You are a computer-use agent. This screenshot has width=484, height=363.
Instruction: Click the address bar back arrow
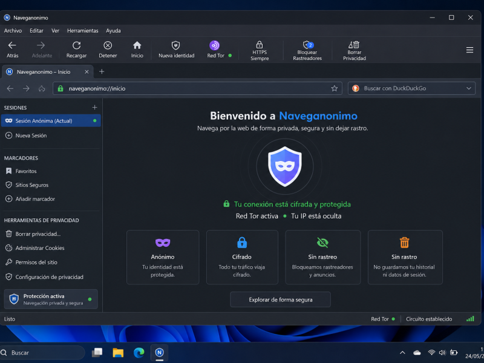pos(10,88)
